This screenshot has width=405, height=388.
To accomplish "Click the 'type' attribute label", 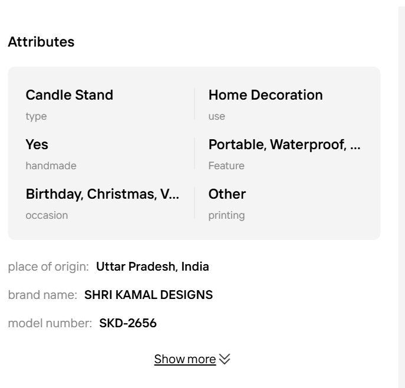I will (x=36, y=116).
